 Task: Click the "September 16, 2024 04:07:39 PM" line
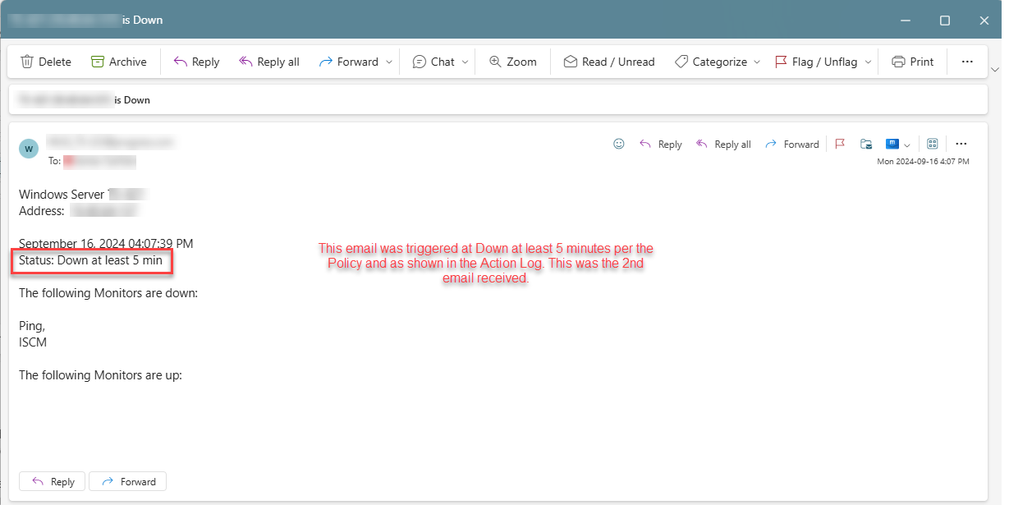point(106,244)
